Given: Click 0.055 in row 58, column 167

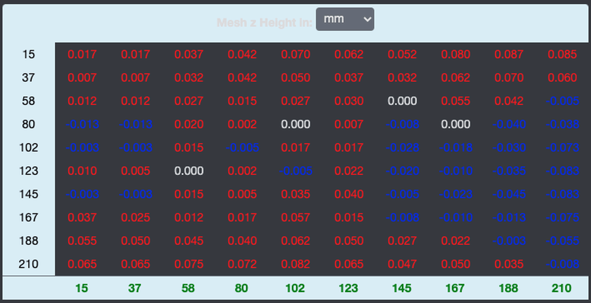Looking at the screenshot, I should [x=456, y=101].
